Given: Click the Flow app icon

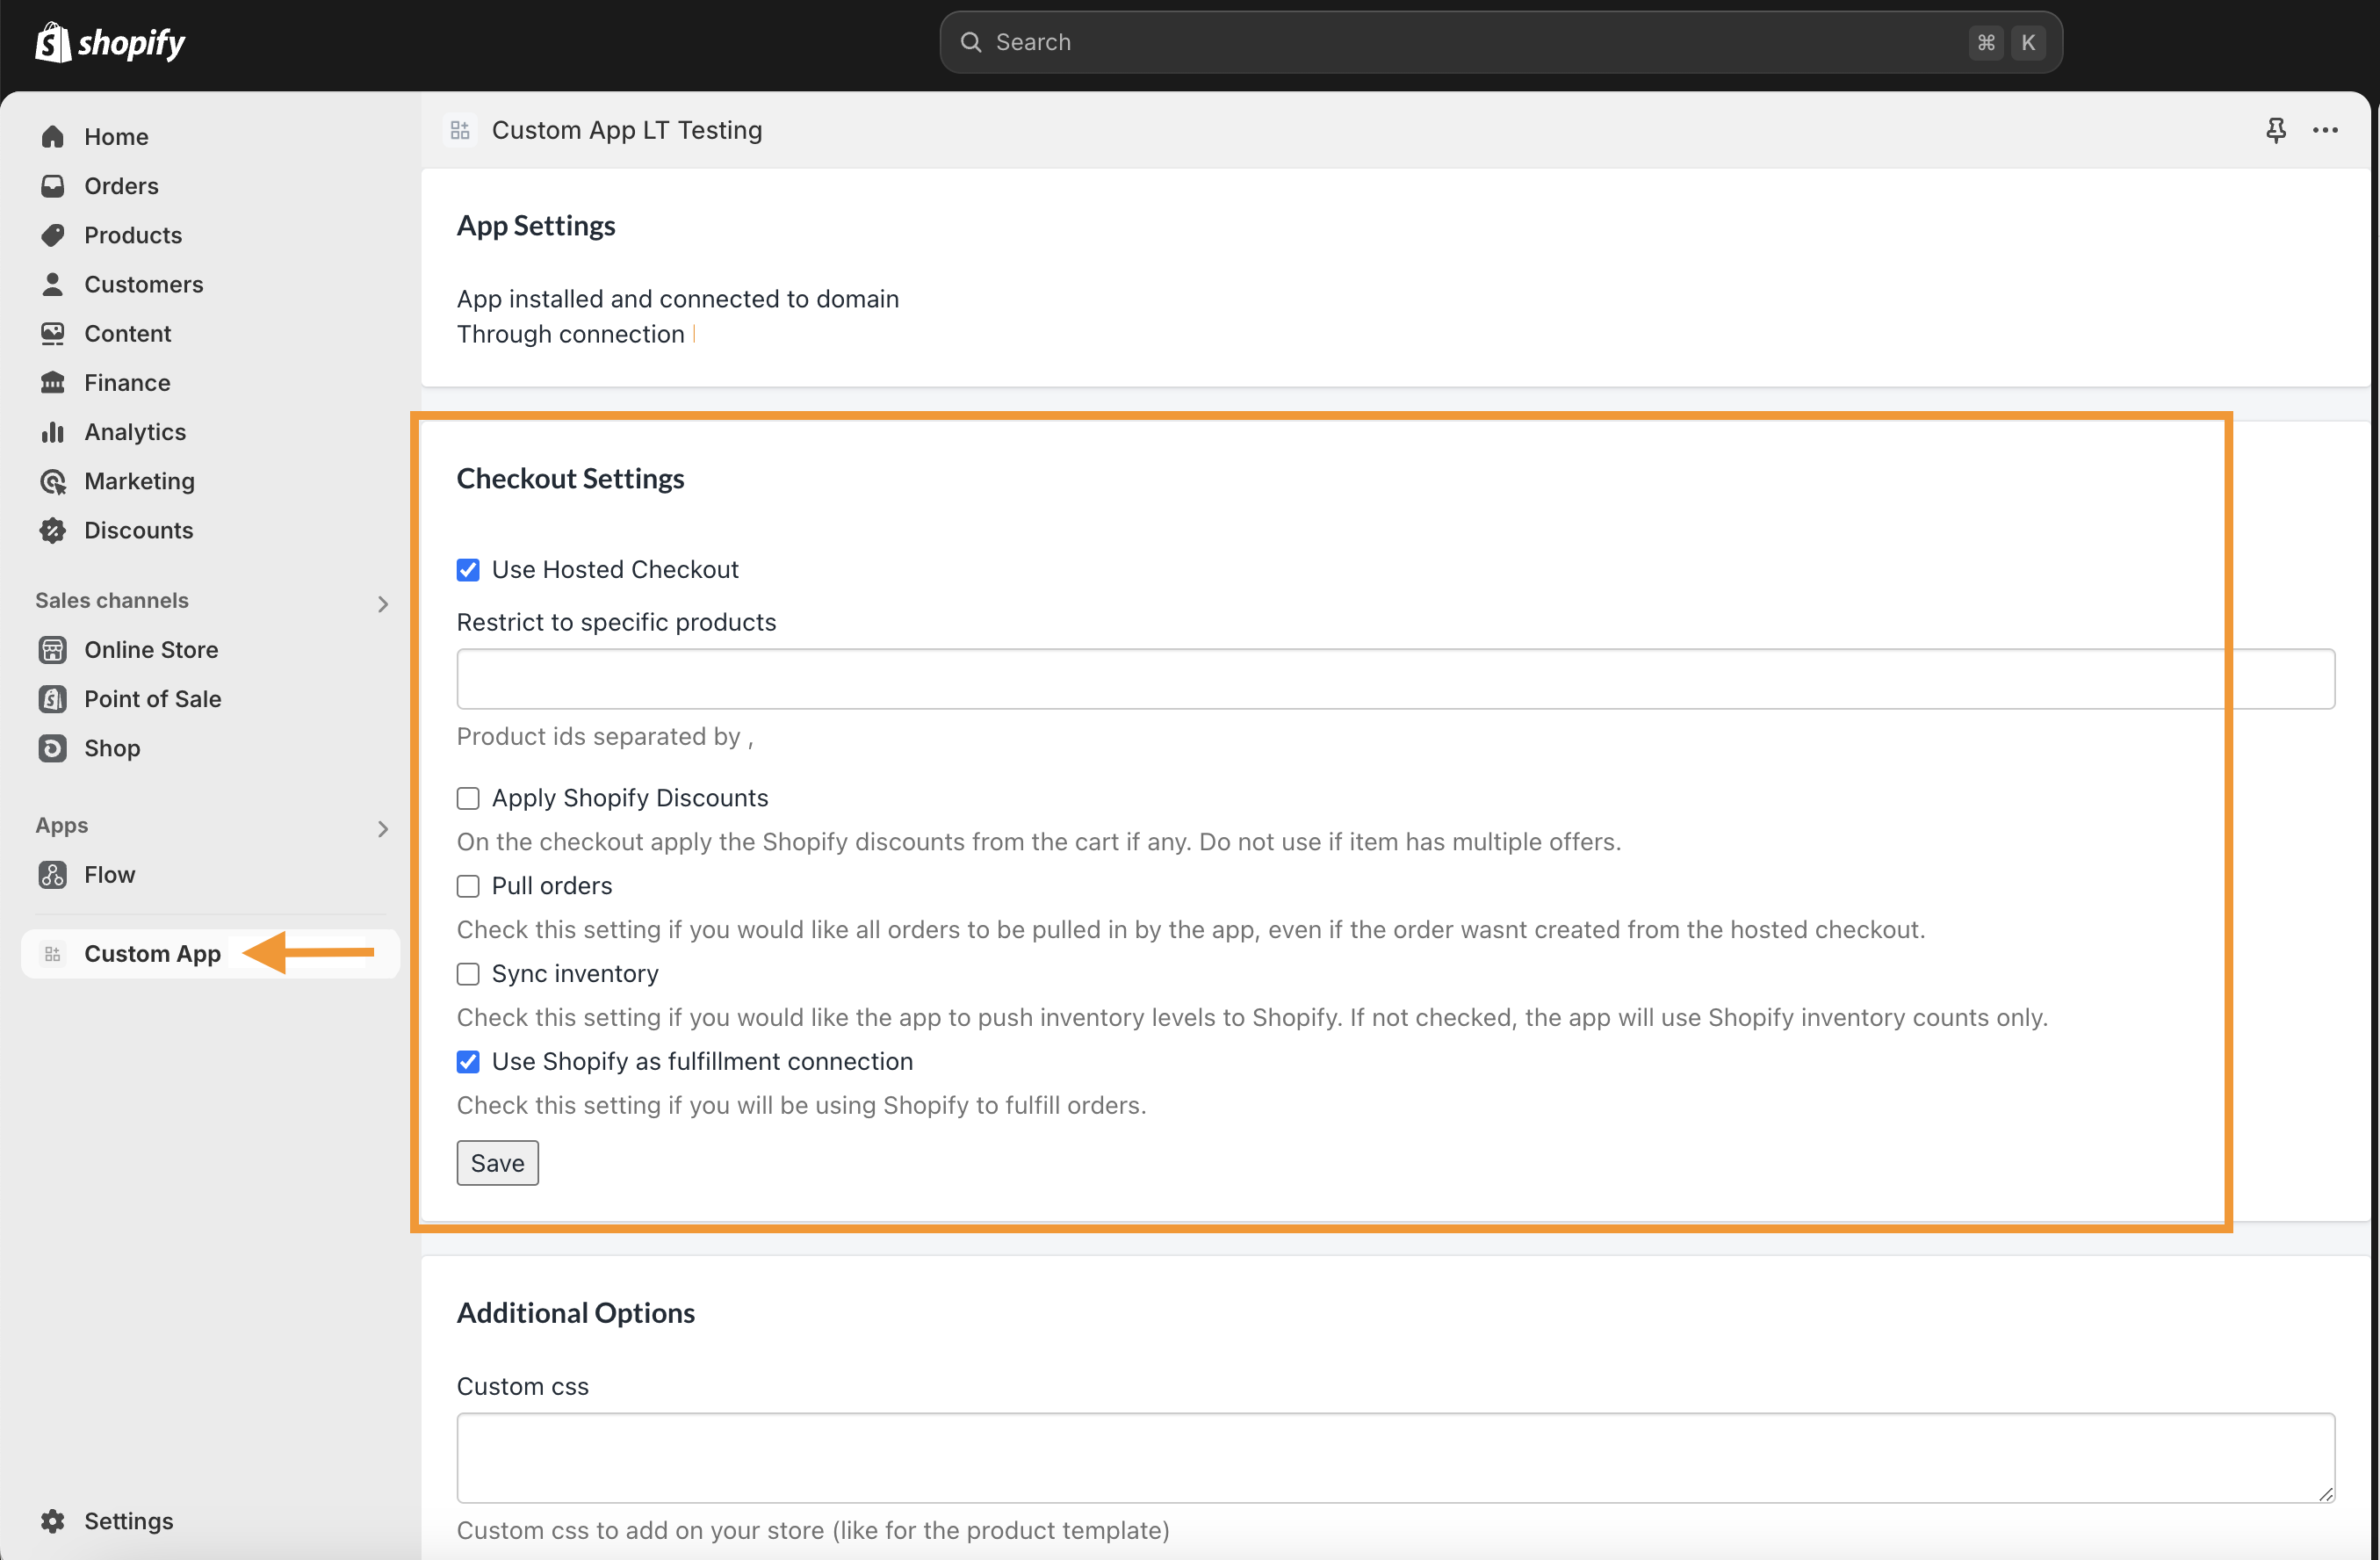Looking at the screenshot, I should click(53, 874).
